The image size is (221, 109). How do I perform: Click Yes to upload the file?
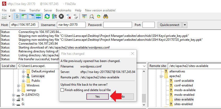97,97
